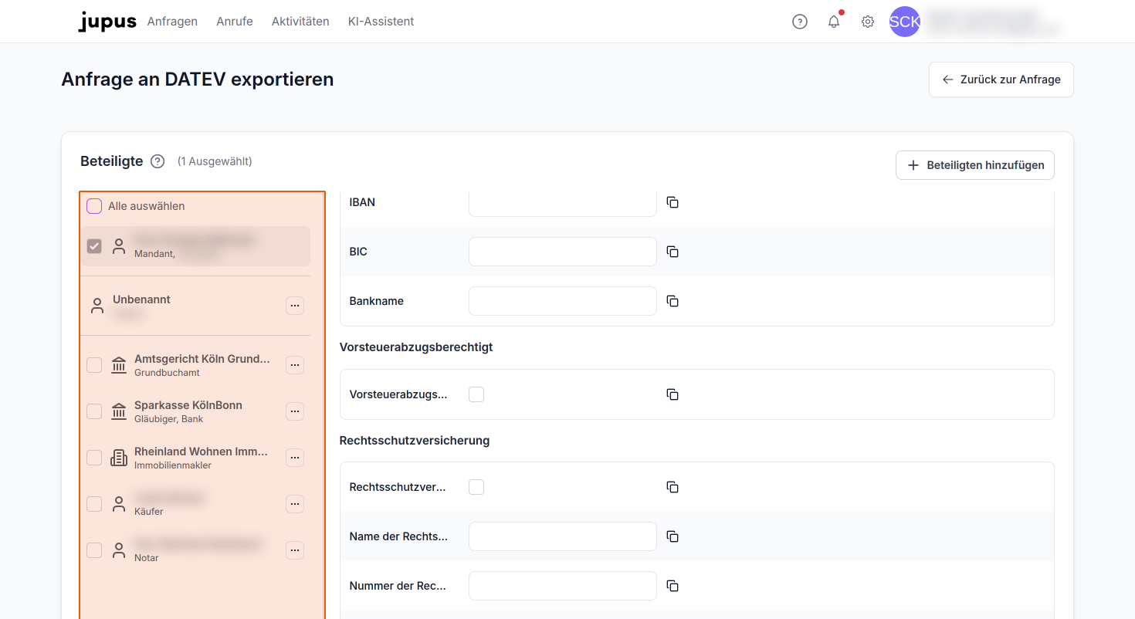The image size is (1135, 619).
Task: Copy the BIC field value
Action: 673,252
